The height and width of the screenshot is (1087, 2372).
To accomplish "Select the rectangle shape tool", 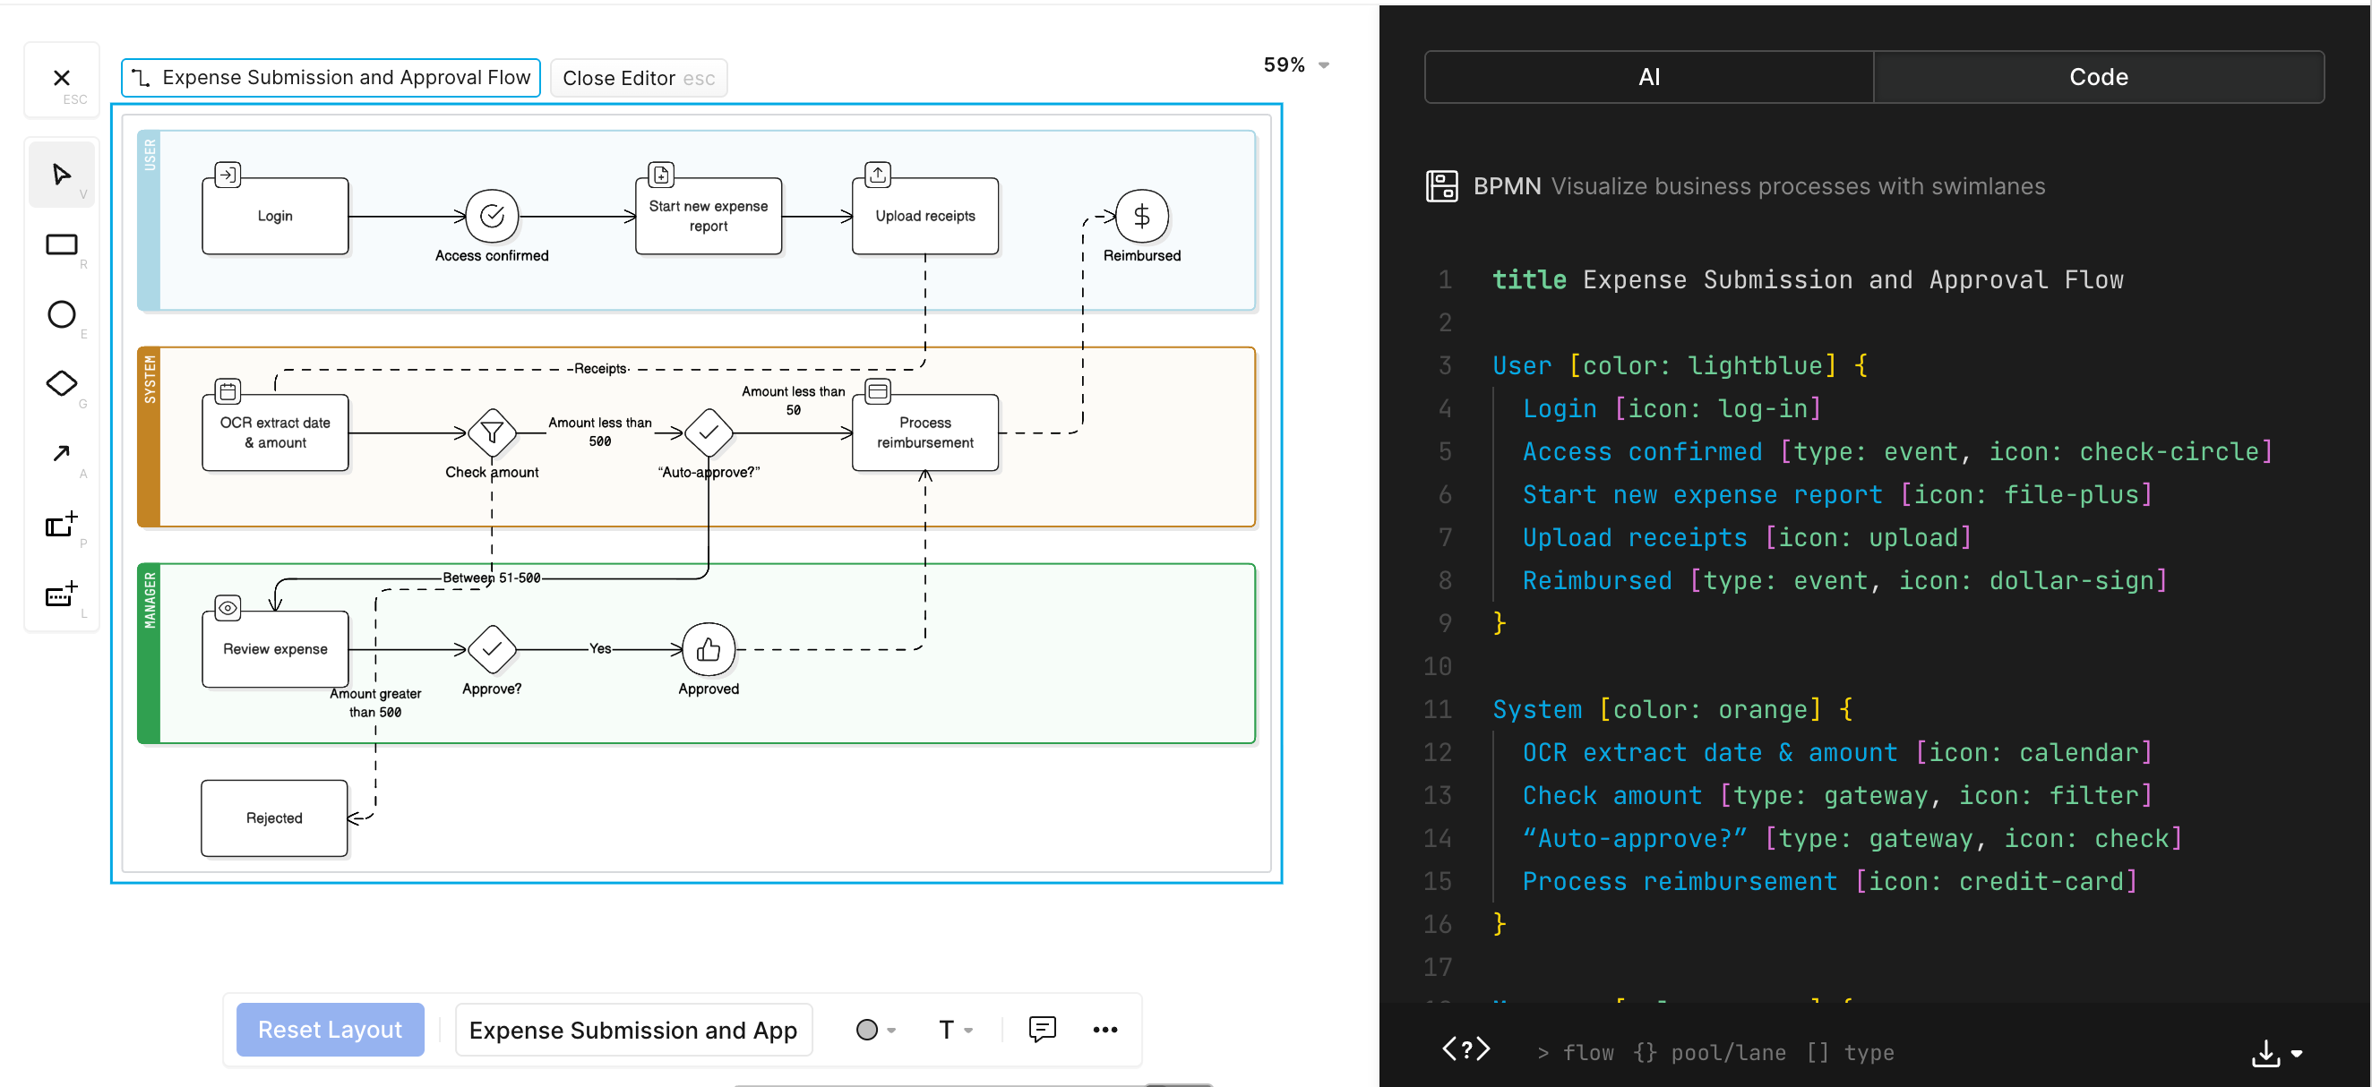I will pyautogui.click(x=61, y=244).
